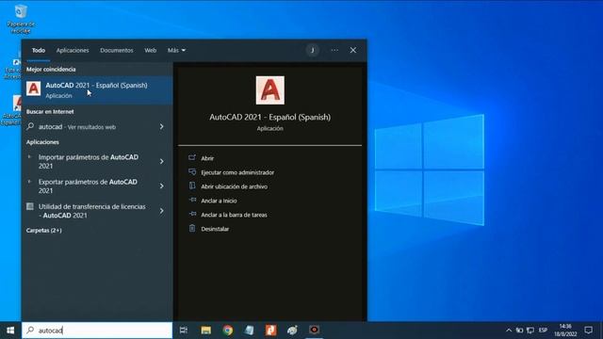
Task: Show hidden system tray icons
Action: pos(509,331)
